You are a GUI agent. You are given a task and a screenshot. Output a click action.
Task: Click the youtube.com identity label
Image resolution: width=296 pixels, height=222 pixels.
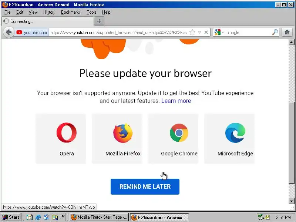[x=35, y=33]
